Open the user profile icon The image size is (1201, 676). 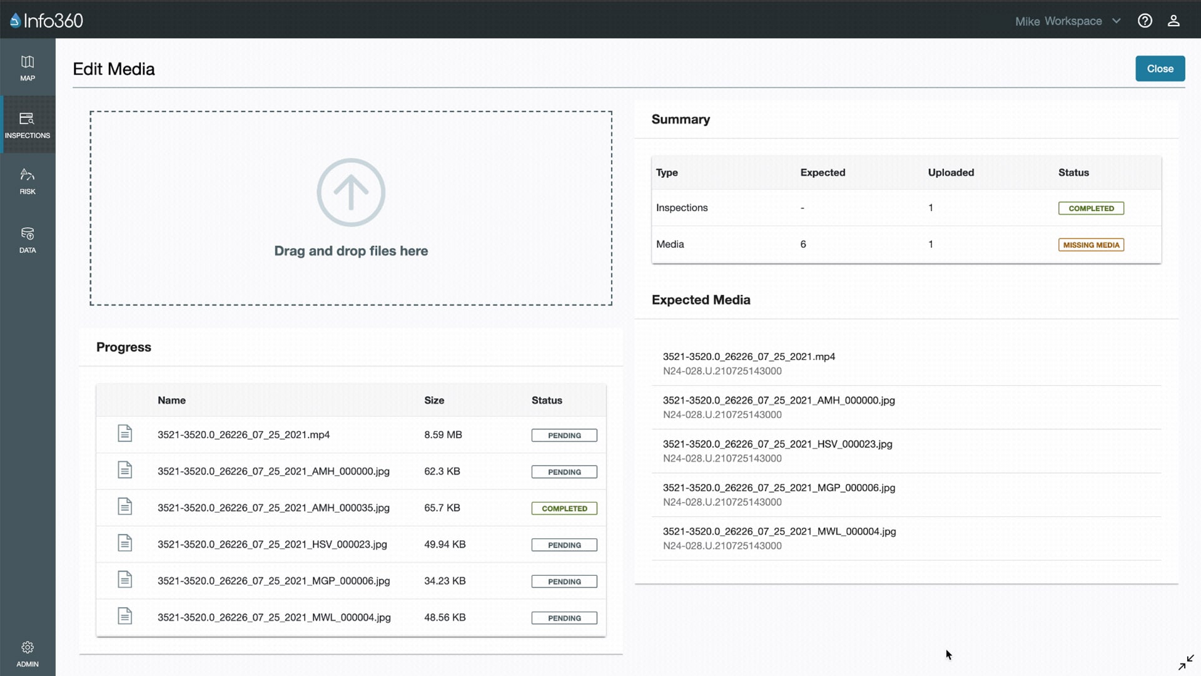click(x=1173, y=21)
